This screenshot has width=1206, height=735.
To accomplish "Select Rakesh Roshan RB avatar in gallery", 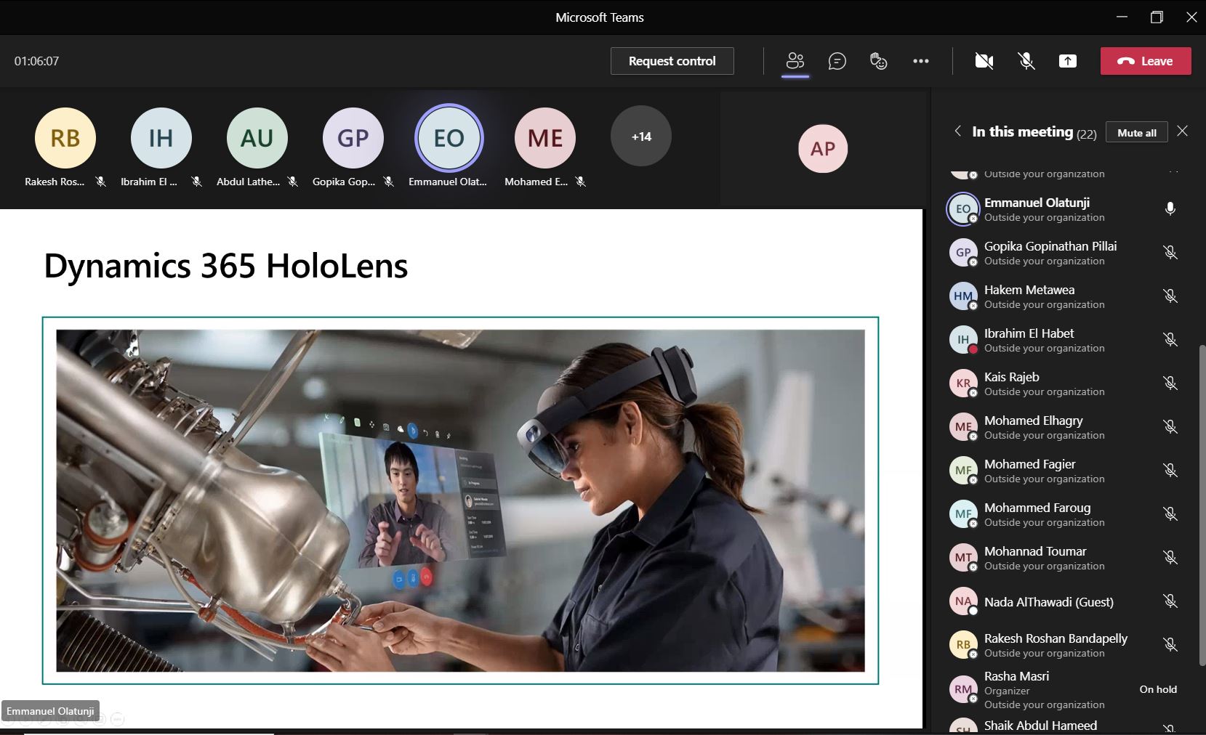I will coord(65,138).
